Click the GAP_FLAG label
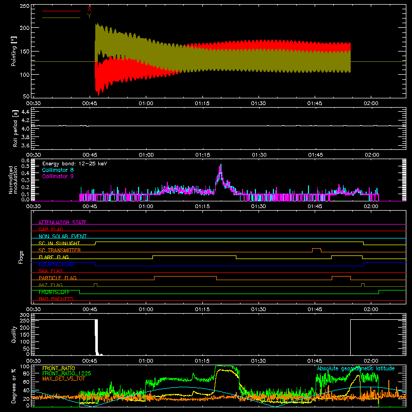Image resolution: width=412 pixels, height=412 pixels. (50, 229)
